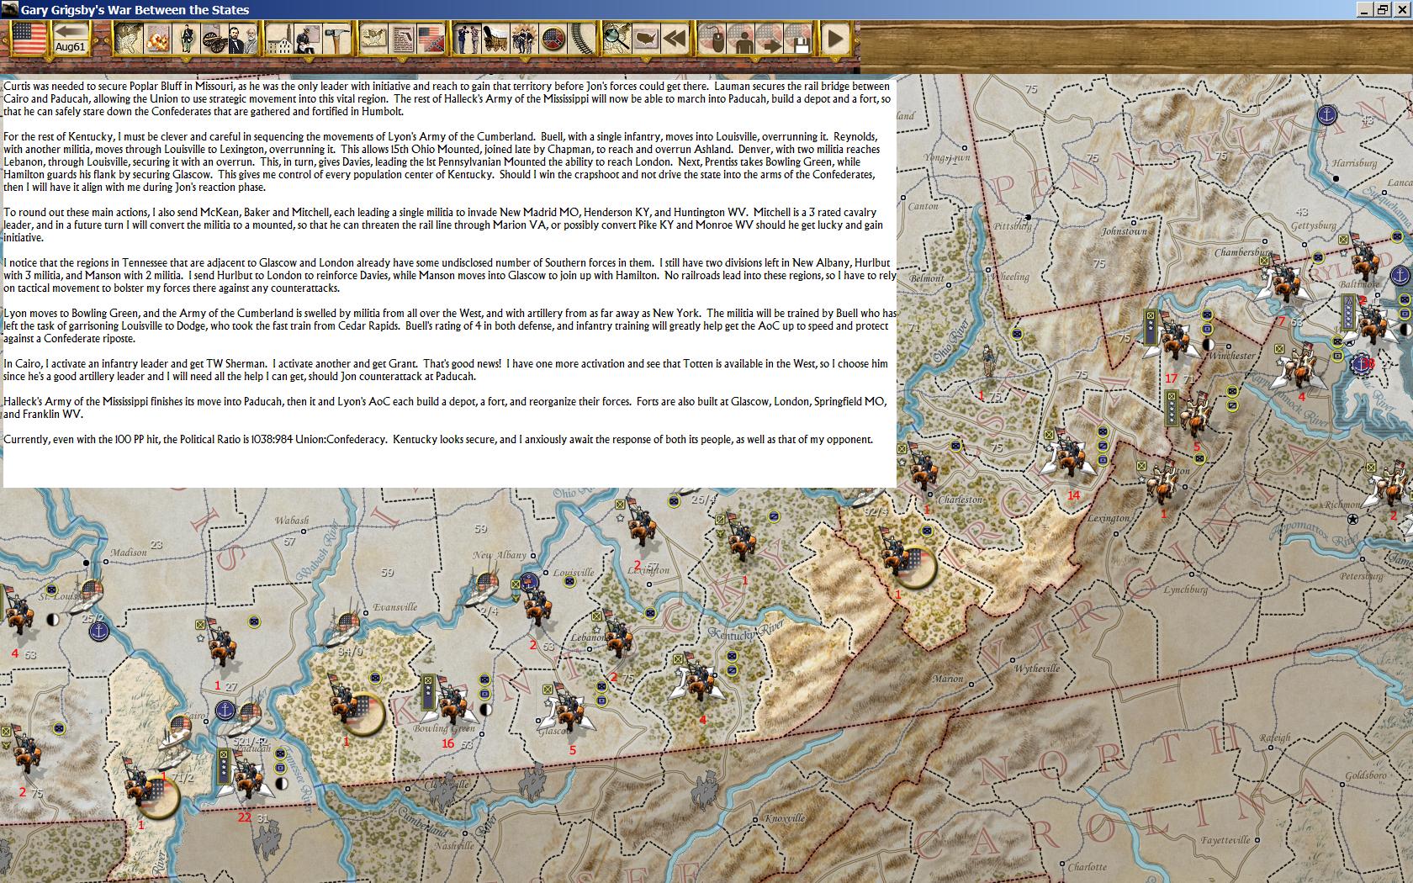Screen dimensions: 1413x883
Task: Click the play arrow next button
Action: click(x=835, y=38)
